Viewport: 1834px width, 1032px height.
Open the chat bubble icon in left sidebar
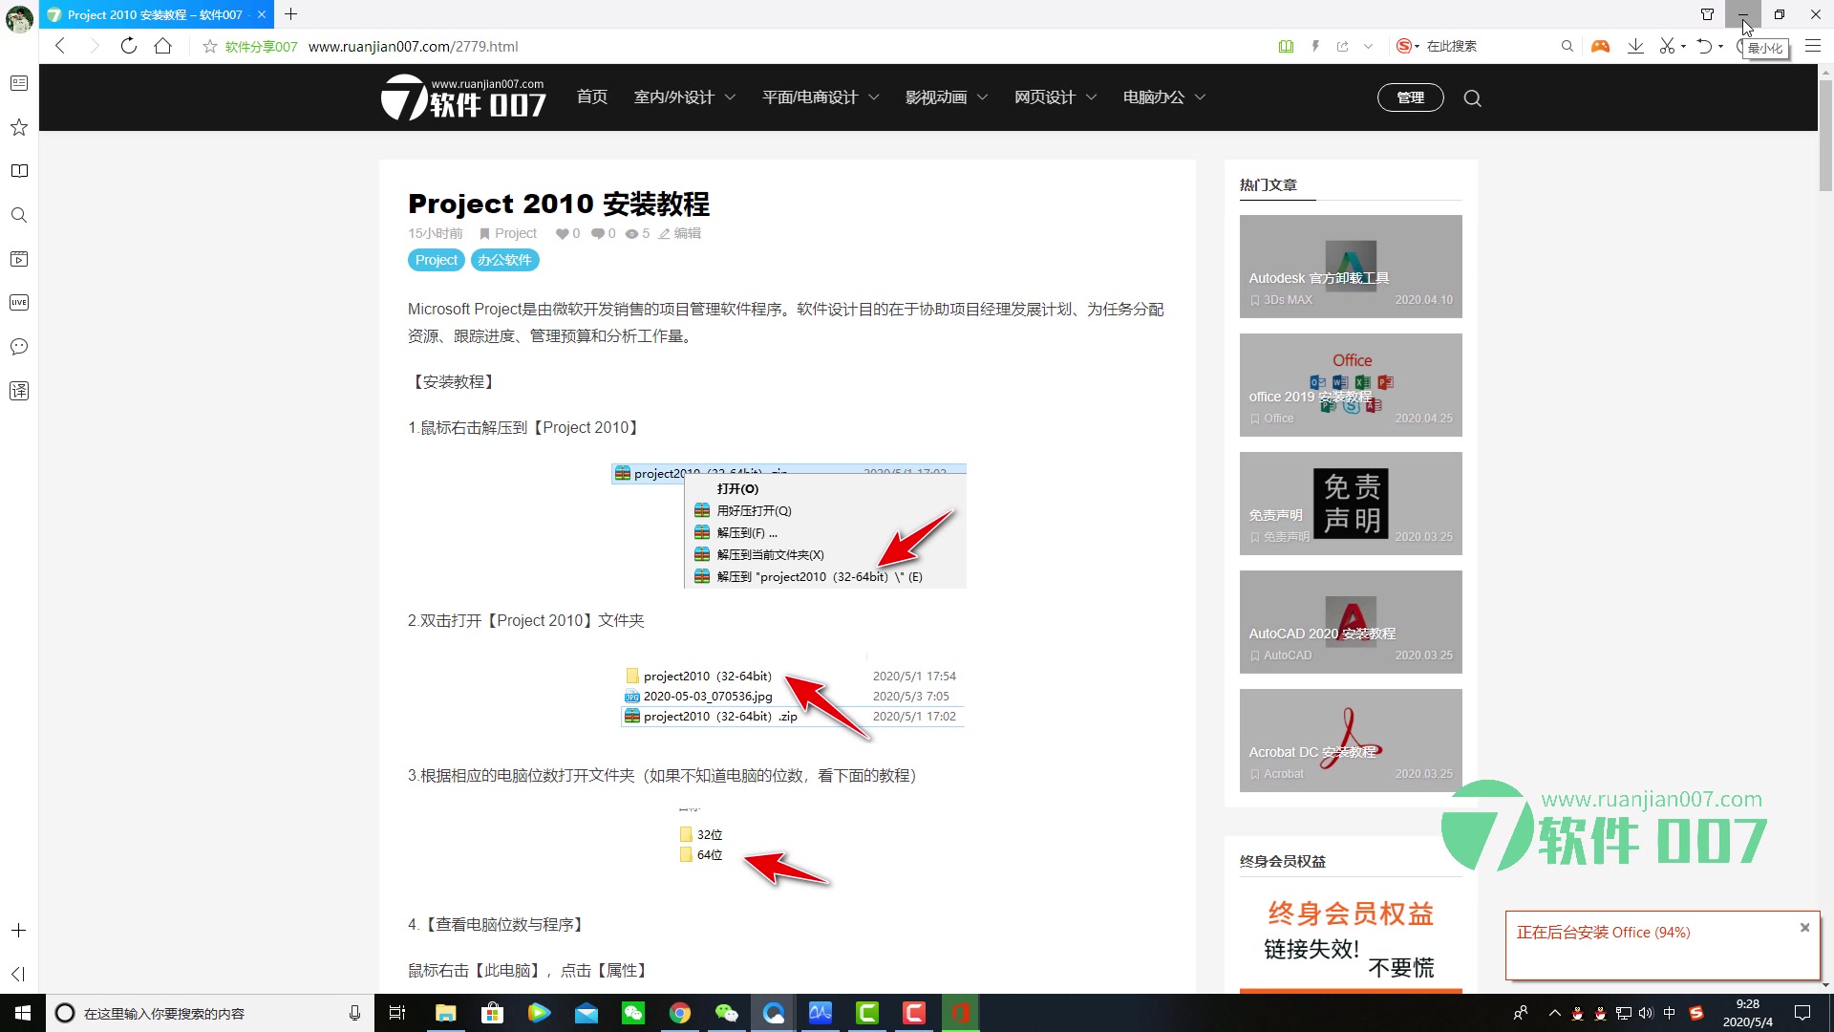tap(19, 347)
